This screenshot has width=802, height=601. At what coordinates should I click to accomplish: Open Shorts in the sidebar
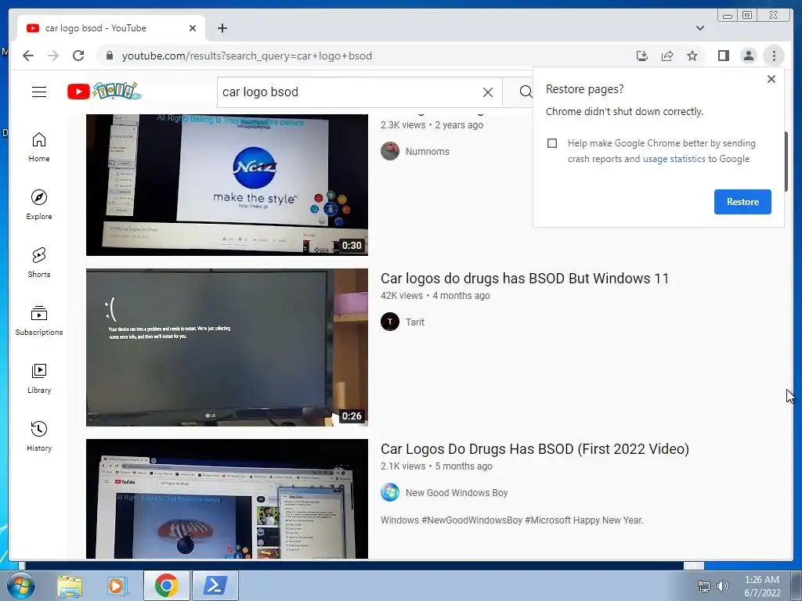click(x=39, y=263)
